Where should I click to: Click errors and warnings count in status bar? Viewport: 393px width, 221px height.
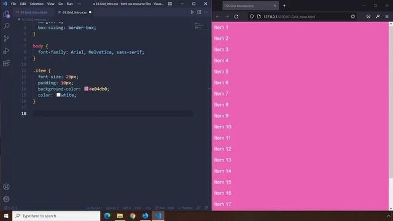click(10, 208)
